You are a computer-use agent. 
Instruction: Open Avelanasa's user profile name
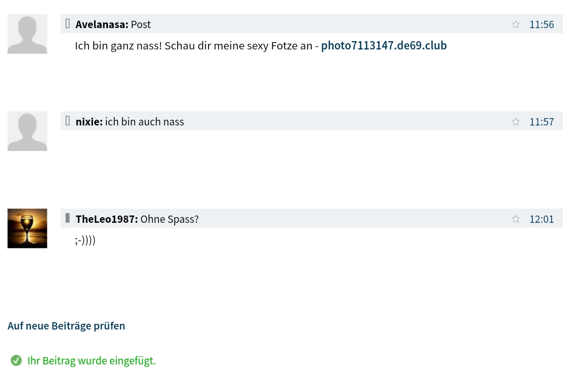click(101, 24)
